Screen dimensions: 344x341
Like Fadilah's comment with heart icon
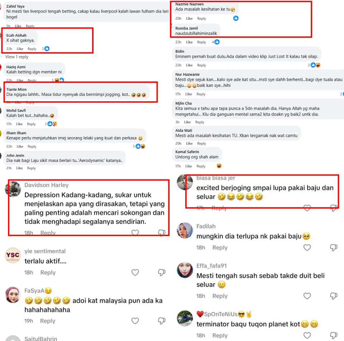(x=307, y=248)
